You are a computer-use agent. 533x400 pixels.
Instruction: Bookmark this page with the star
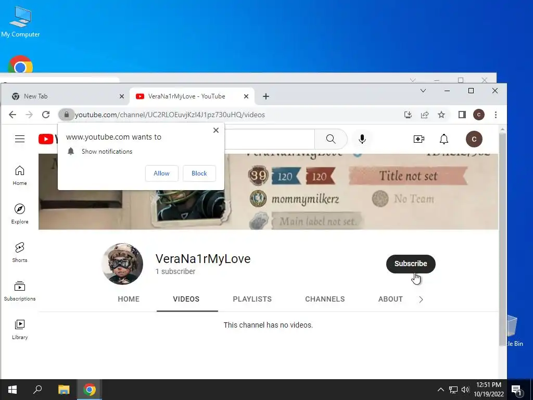point(441,115)
